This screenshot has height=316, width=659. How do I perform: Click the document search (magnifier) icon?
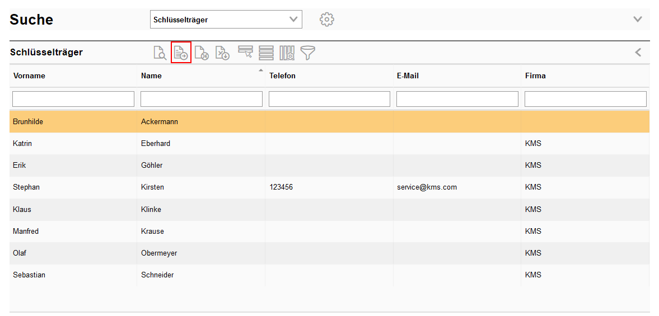coord(160,53)
